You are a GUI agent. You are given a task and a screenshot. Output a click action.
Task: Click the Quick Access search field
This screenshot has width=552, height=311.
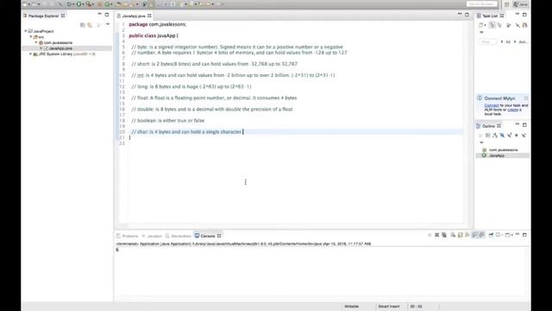pos(481,3)
